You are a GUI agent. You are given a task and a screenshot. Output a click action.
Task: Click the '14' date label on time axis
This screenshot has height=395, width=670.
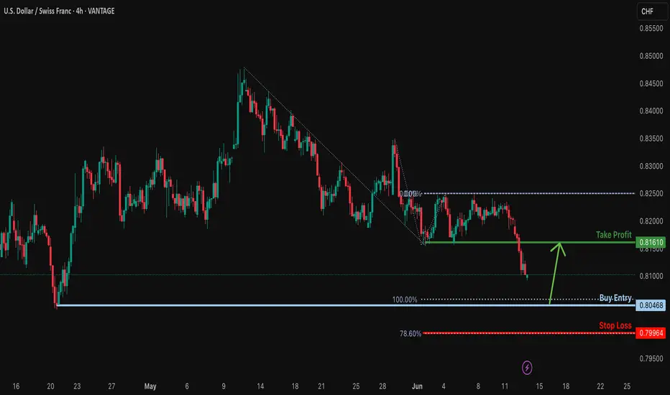[x=260, y=386]
